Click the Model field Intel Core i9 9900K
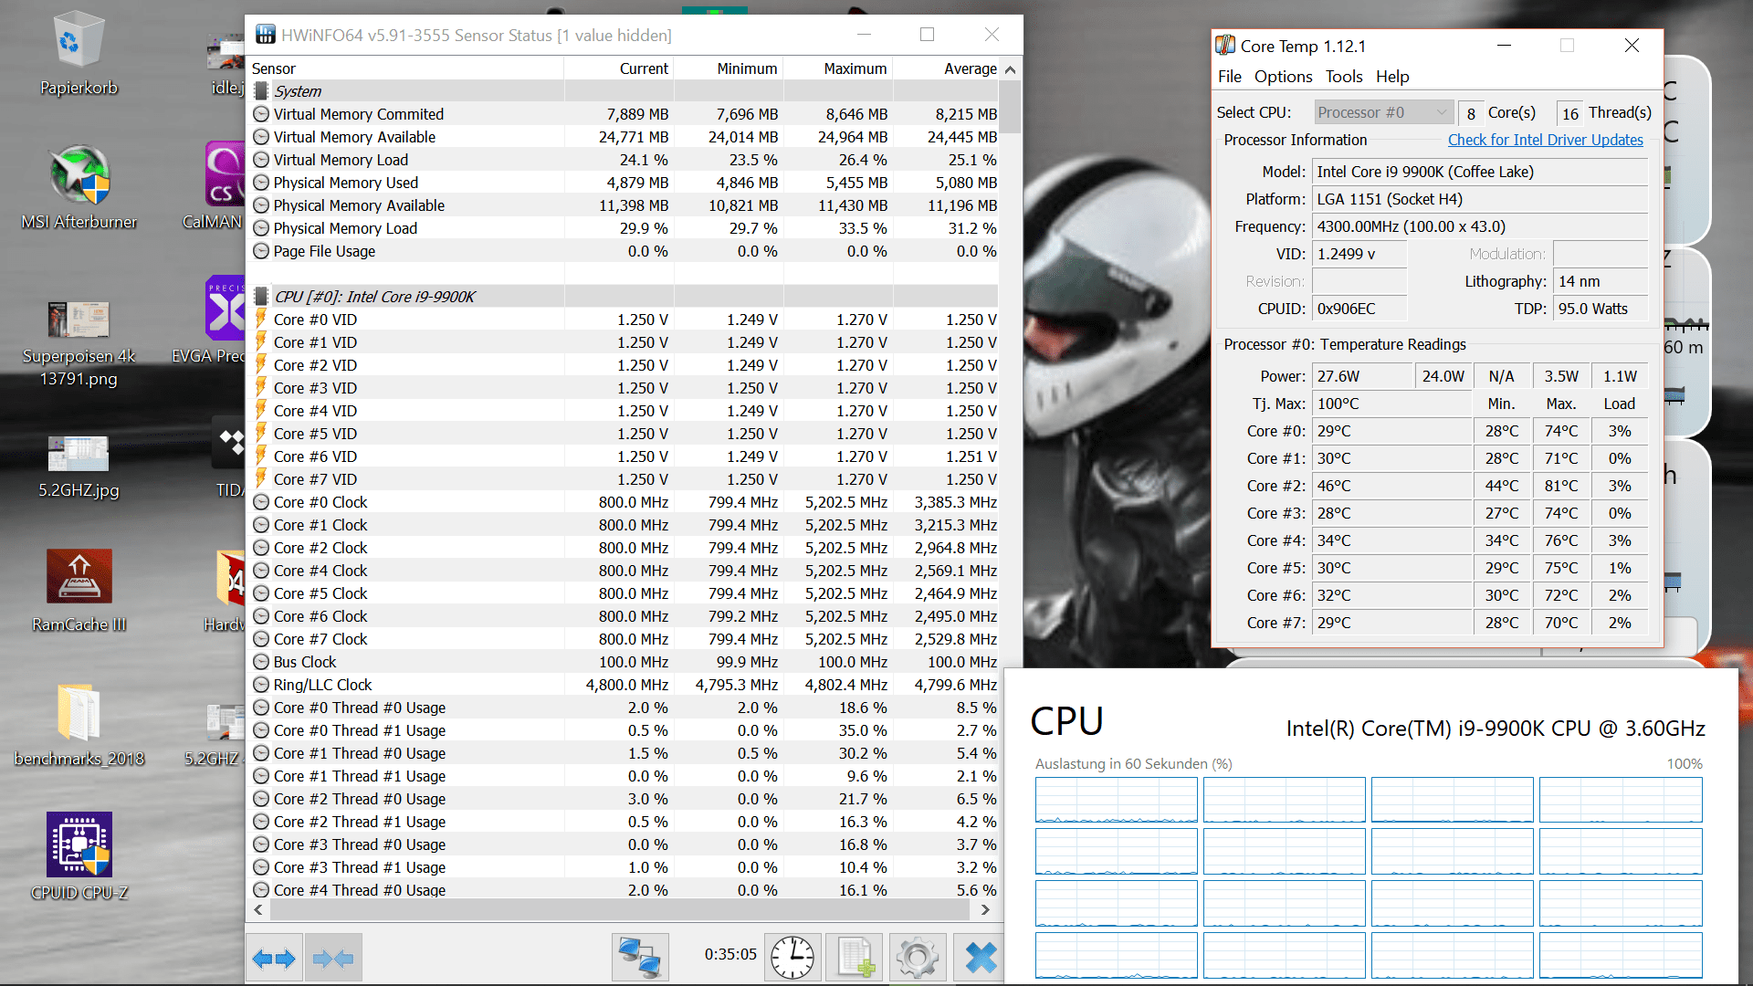This screenshot has height=986, width=1753. coord(1479,172)
